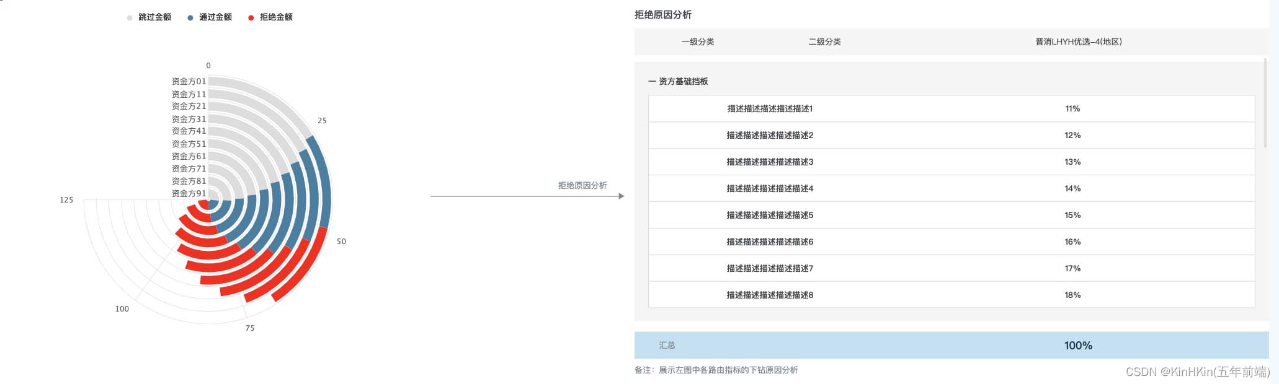Click the 18% value in the last row
Image resolution: width=1279 pixels, height=384 pixels.
pyautogui.click(x=1072, y=295)
